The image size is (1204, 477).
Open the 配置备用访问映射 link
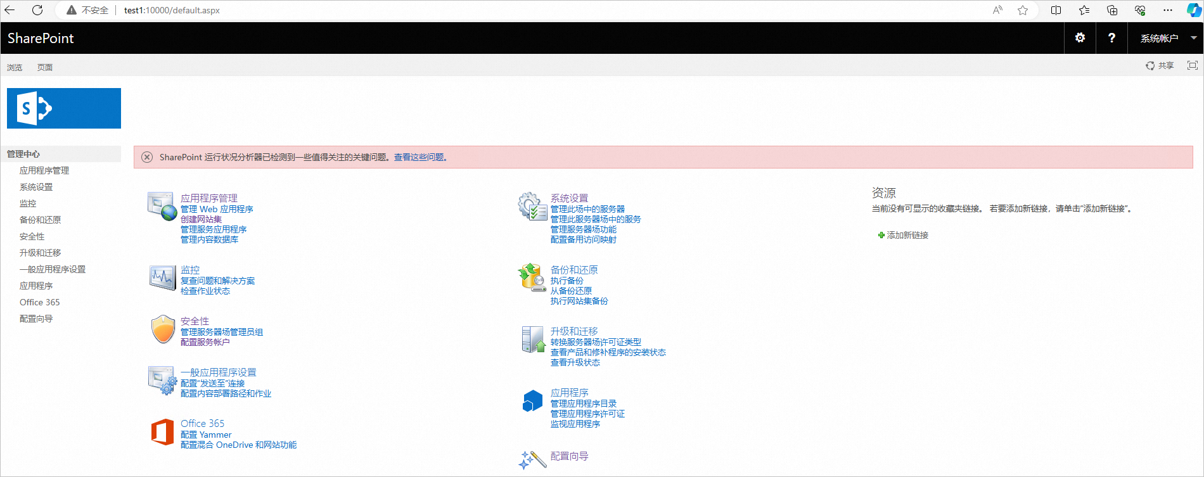[x=584, y=239]
